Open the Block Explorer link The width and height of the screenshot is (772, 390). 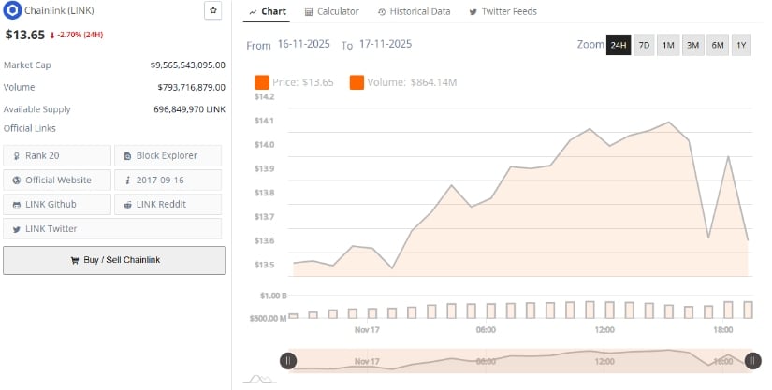(x=168, y=155)
